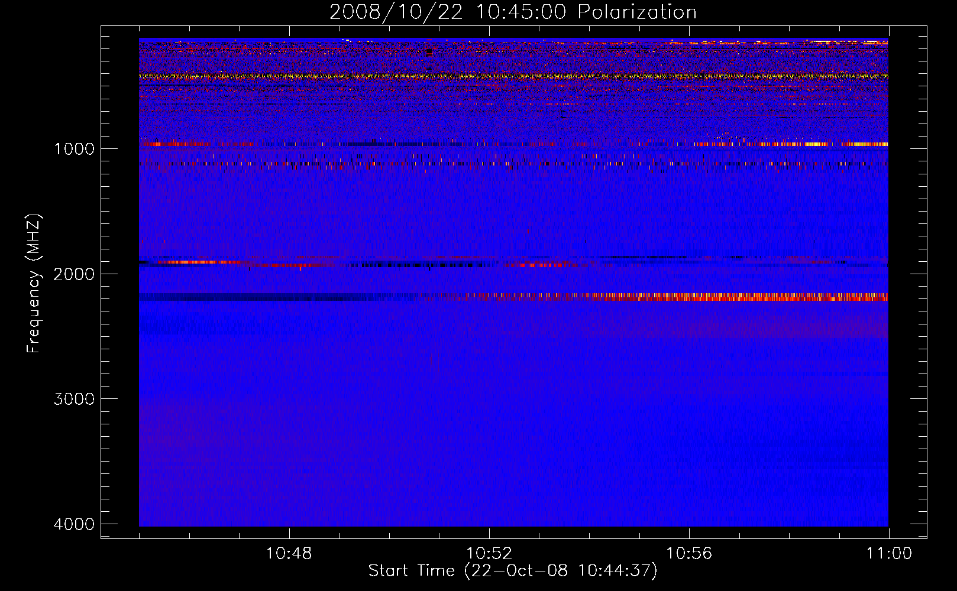957x591 pixels.
Task: Click the 4000 frequency tick label
Action: 74,524
